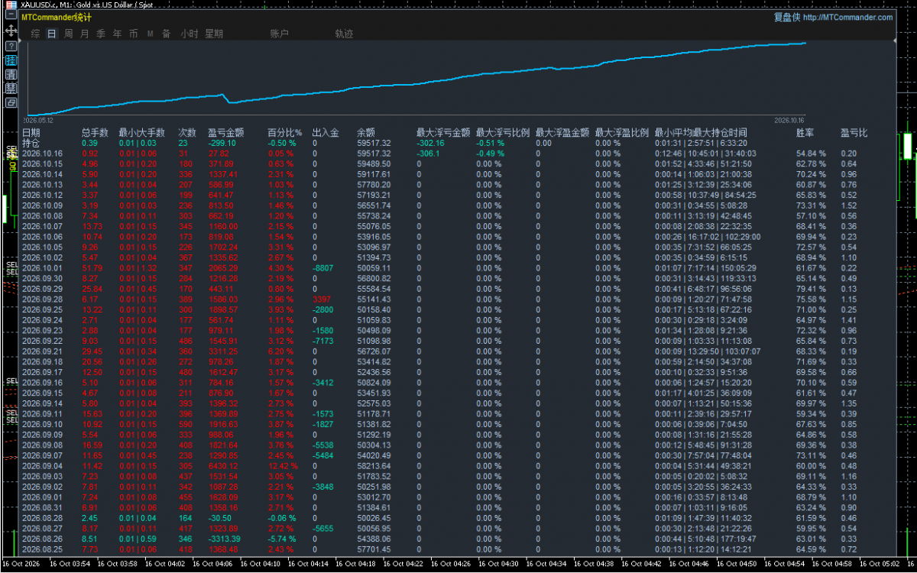Click the 次数 column header
The height and width of the screenshot is (573, 917).
187,133
